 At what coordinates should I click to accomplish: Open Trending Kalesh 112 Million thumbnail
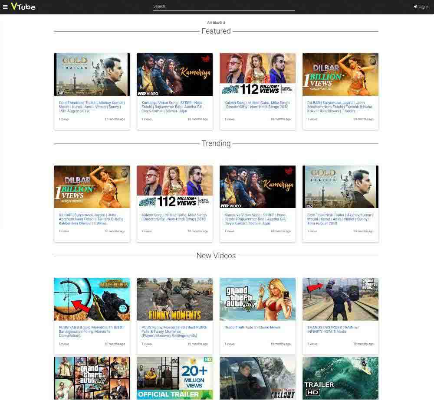tap(174, 187)
